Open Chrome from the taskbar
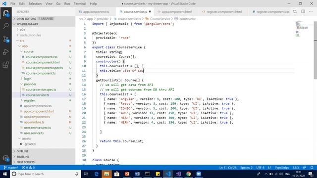The image size is (317, 178). (188, 174)
